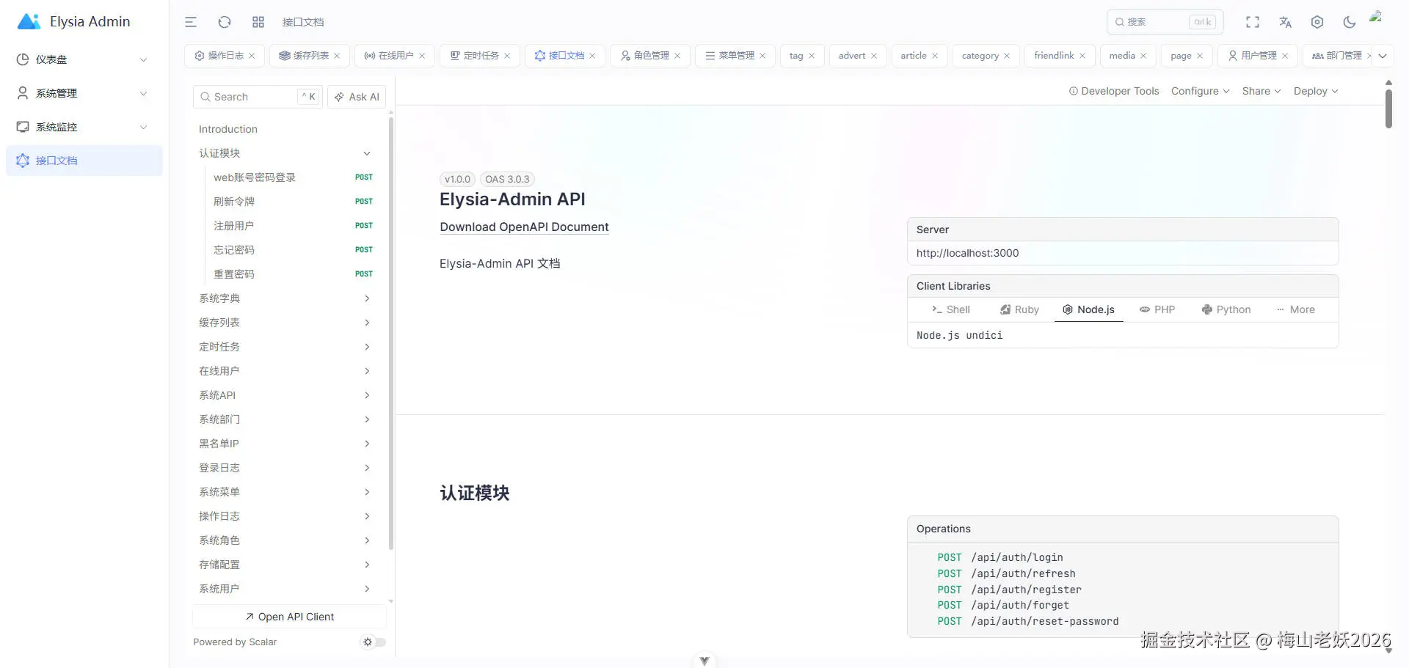Expand the 仪表盘 sidebar menu

[x=84, y=59]
